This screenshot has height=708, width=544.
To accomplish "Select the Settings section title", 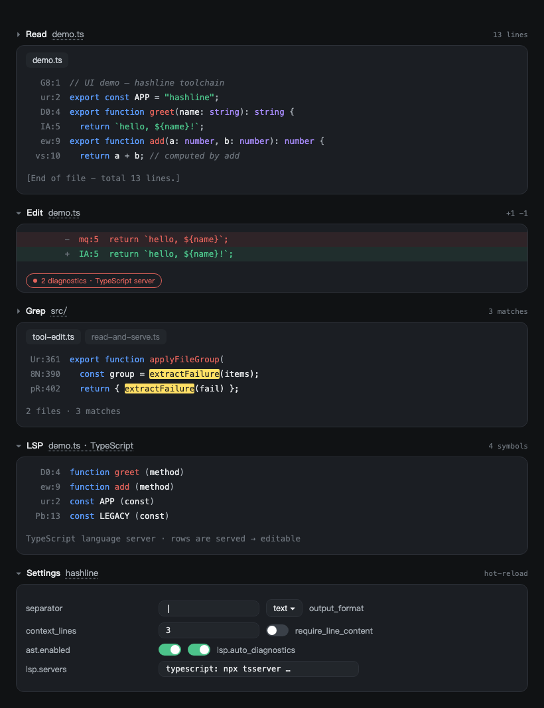I will click(43, 573).
